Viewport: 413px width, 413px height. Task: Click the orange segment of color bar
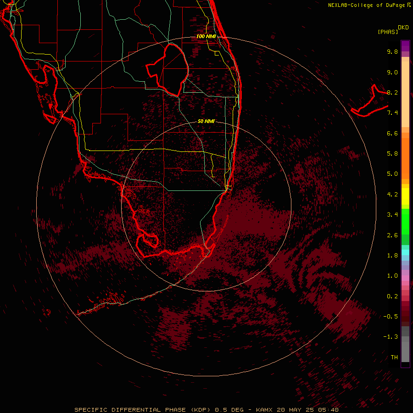405,158
